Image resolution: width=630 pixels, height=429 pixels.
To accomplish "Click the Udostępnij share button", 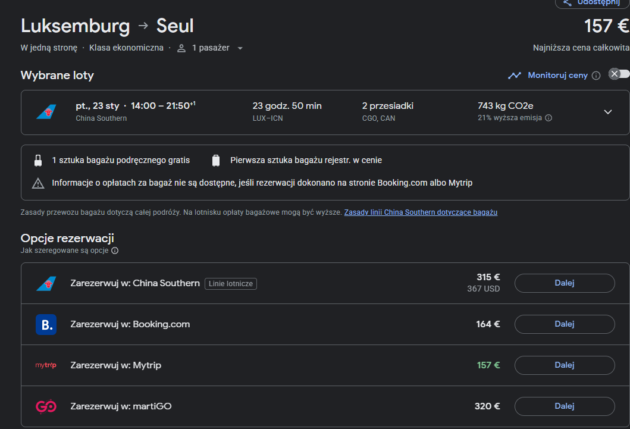I will 593,3.
